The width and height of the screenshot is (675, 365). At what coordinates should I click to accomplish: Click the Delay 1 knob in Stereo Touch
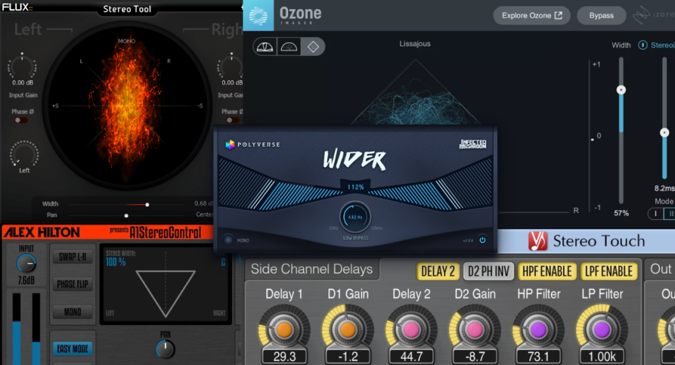coord(284,329)
